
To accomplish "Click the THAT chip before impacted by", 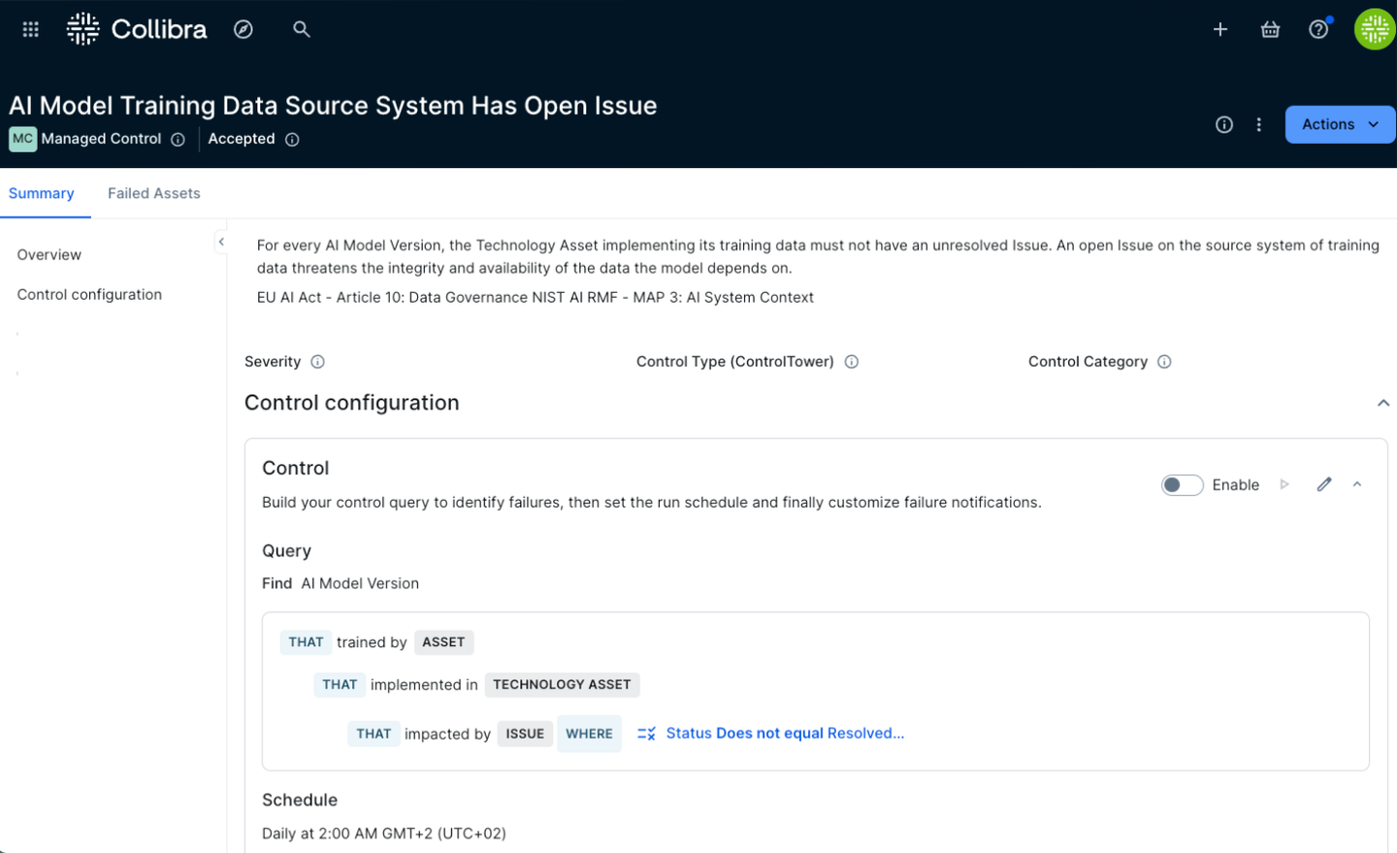I will (x=374, y=734).
